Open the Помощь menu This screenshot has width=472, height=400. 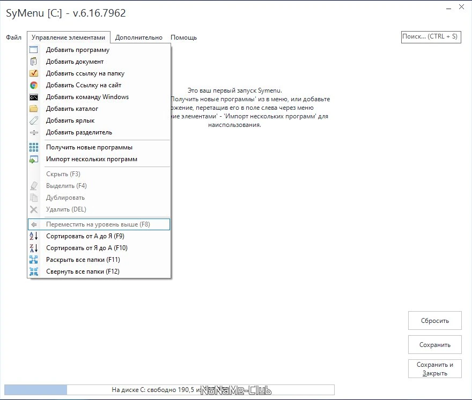(183, 37)
